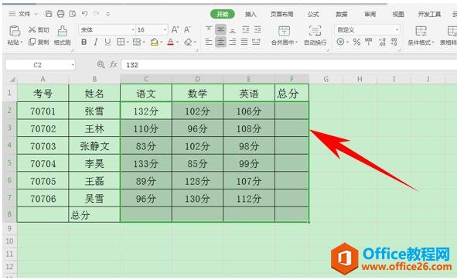The height and width of the screenshot is (280, 457).
Task: Click the Print icon
Action: point(60,14)
